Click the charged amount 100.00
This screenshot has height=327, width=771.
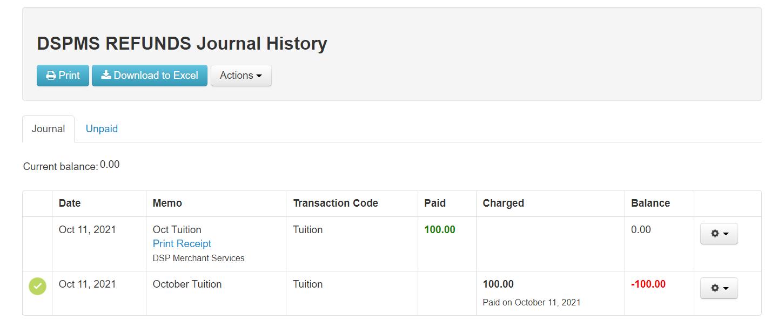(x=498, y=284)
